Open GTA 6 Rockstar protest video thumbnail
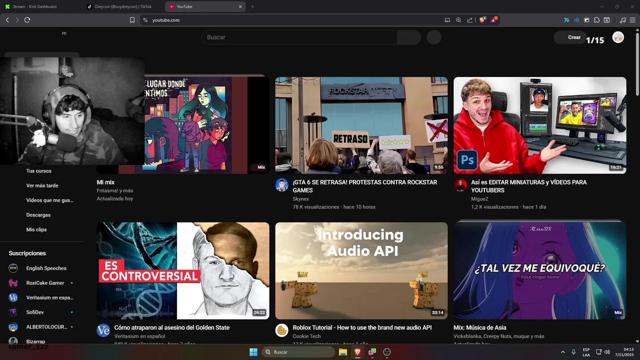Screen dimensions: 640x360 tap(361, 125)
